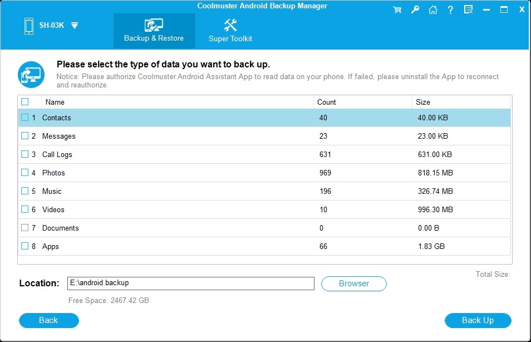Screen dimensions: 531x342
Task: Click the Apps count 66
Action: click(323, 246)
